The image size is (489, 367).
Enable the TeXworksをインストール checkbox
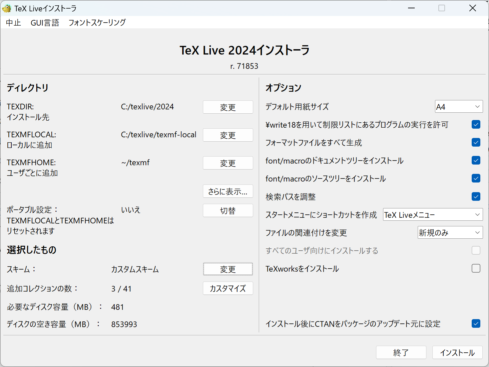476,268
